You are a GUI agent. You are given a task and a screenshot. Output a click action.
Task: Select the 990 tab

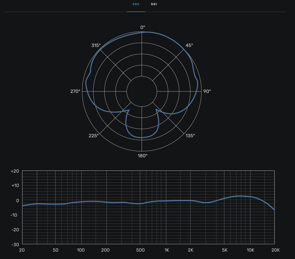tap(136, 4)
